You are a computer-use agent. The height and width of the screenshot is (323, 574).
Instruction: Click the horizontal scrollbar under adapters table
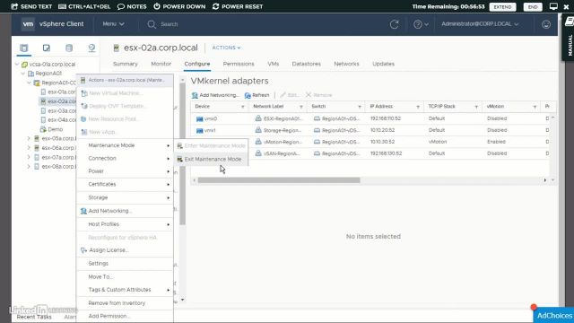click(279, 180)
